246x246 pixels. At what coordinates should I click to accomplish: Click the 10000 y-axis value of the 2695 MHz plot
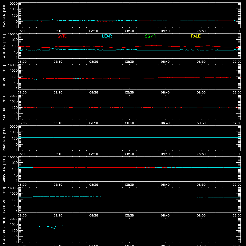click(13, 127)
